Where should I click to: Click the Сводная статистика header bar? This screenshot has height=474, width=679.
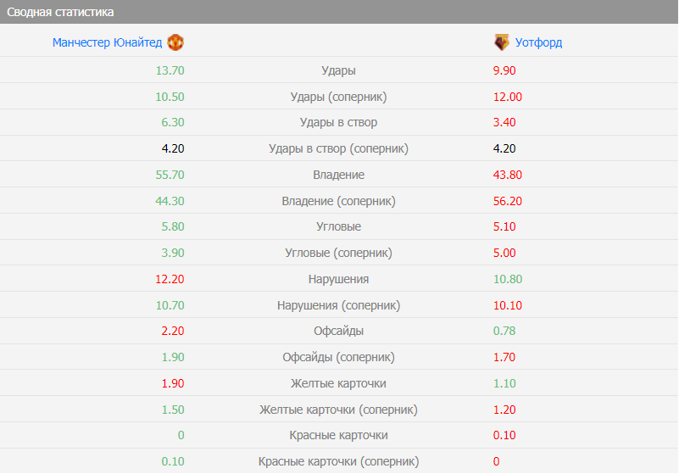click(339, 13)
